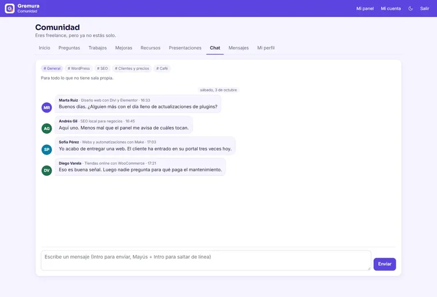
Task: Click the name Marta Ruiz
Action: (x=68, y=100)
